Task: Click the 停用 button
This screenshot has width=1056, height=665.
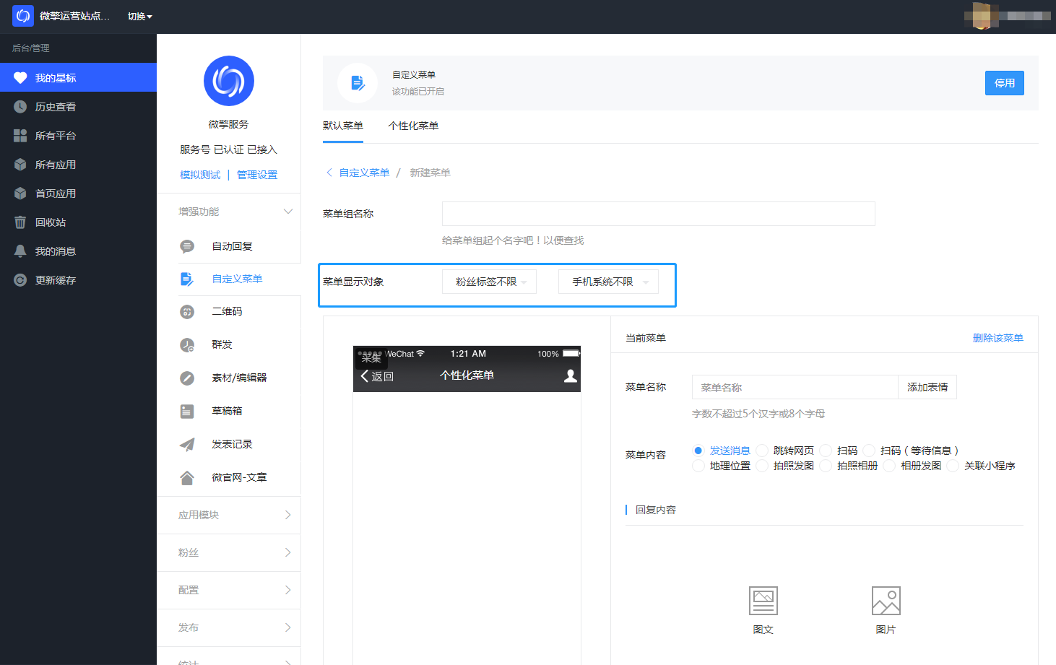Action: point(1005,83)
